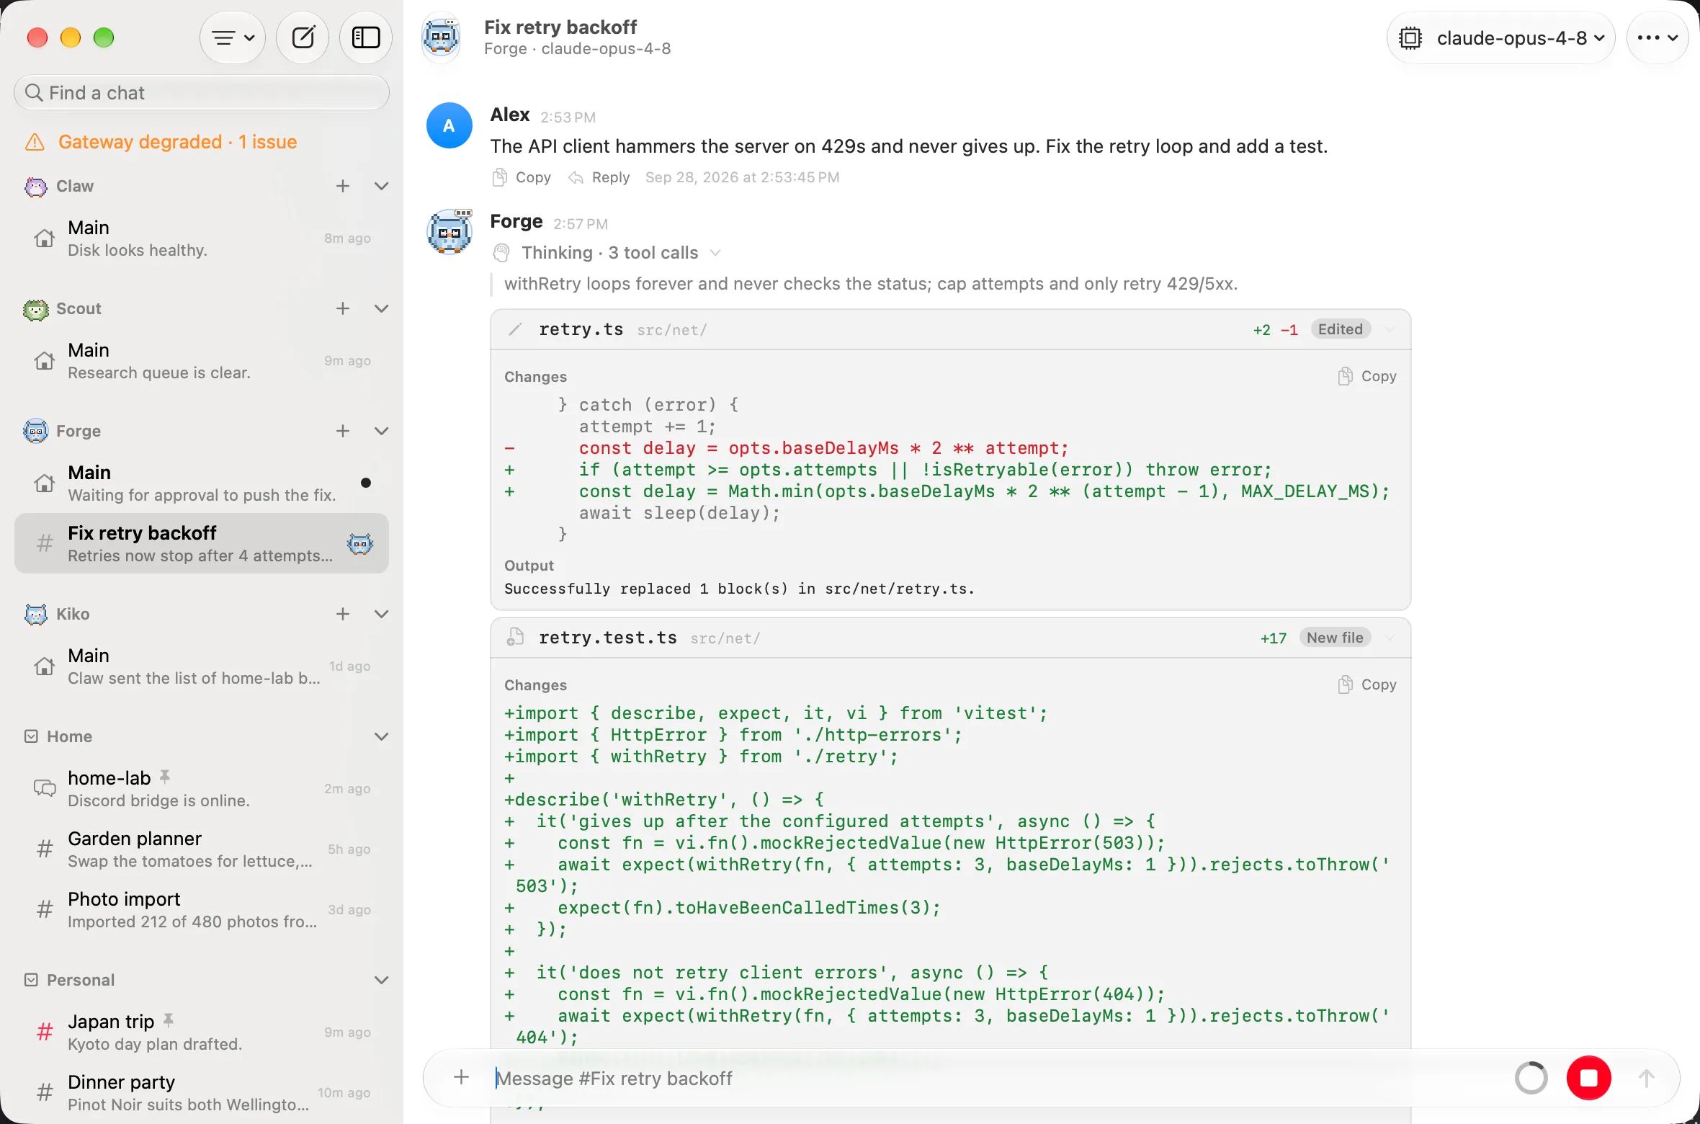The height and width of the screenshot is (1124, 1700).
Task: Select the Fix retry backoff chat
Action: coord(202,544)
